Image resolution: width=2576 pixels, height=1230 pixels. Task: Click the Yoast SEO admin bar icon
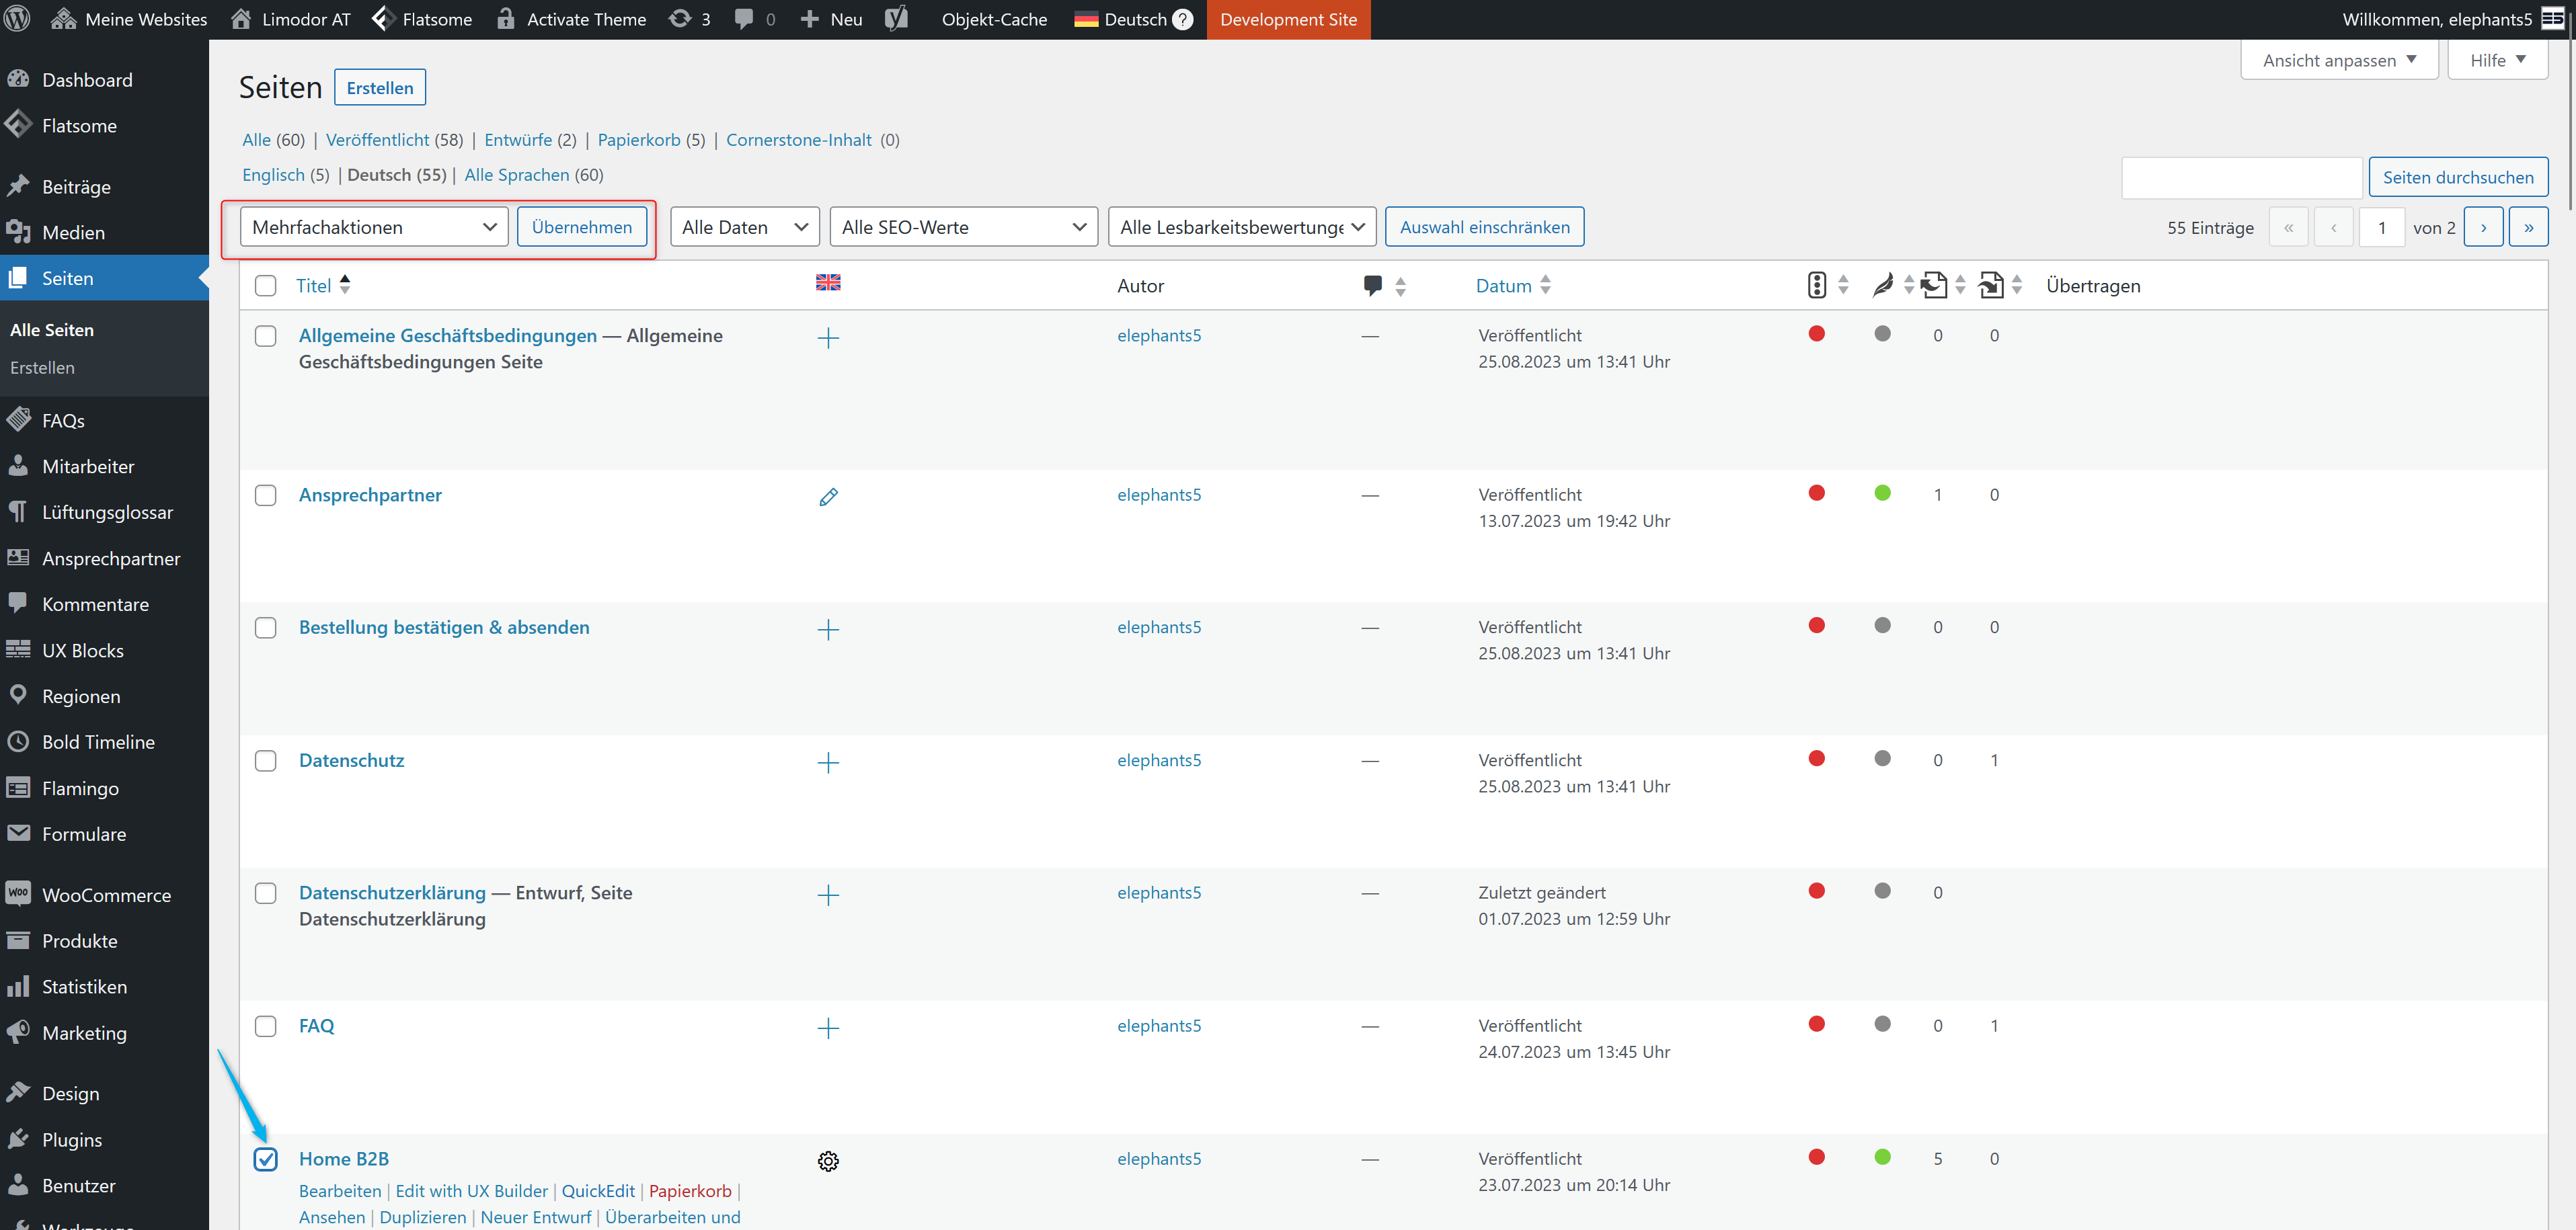point(896,19)
